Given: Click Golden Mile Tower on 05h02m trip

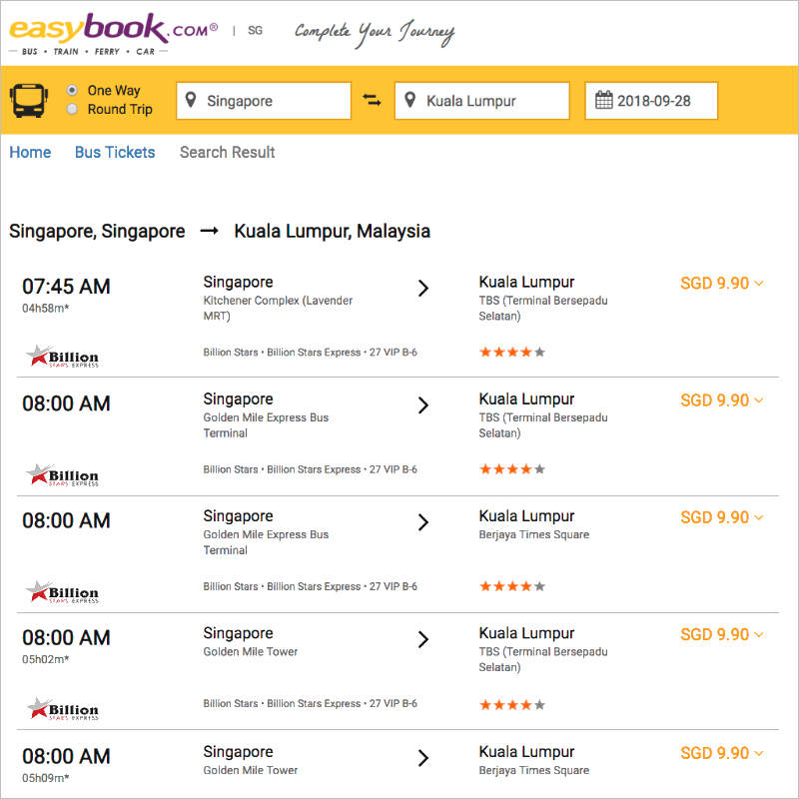Looking at the screenshot, I should coord(251,652).
